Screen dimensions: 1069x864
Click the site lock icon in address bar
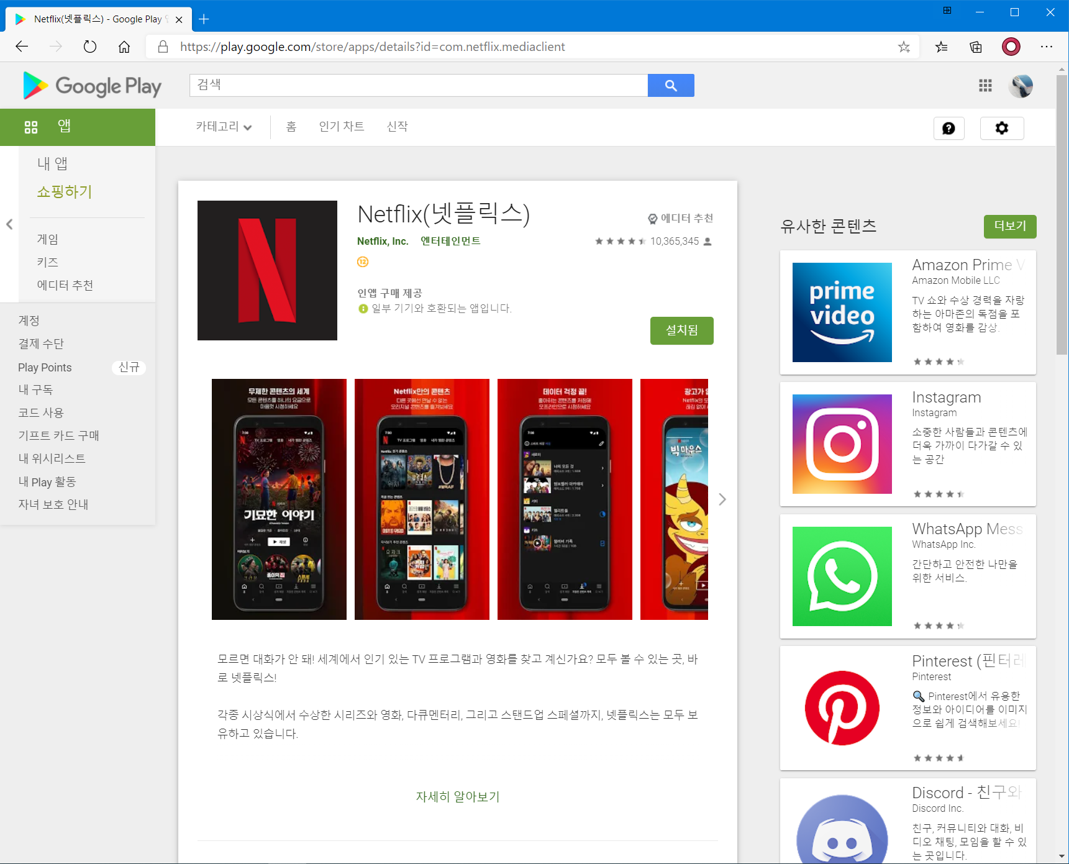[x=163, y=47]
